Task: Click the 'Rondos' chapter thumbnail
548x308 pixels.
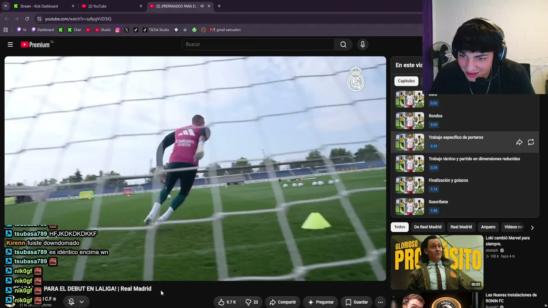Action: [410, 121]
